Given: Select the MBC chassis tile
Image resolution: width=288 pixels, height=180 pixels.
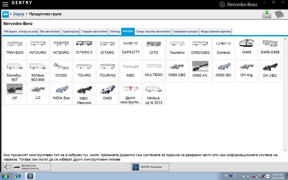Looking at the screenshot, I should coord(130,71).
